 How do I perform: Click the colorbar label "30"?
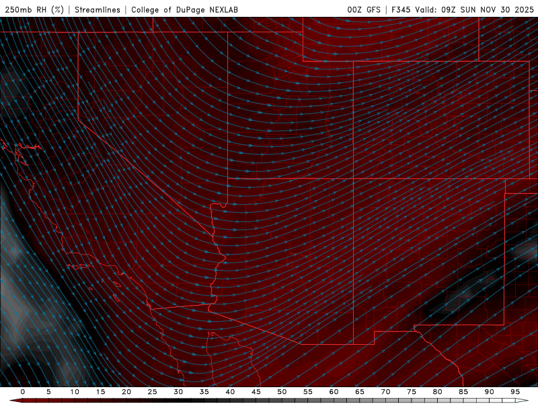(x=178, y=392)
